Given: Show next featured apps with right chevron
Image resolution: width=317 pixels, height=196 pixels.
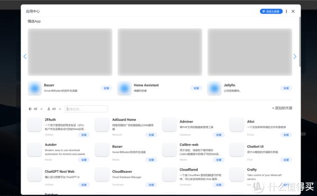Looking at the screenshot, I should (x=295, y=57).
